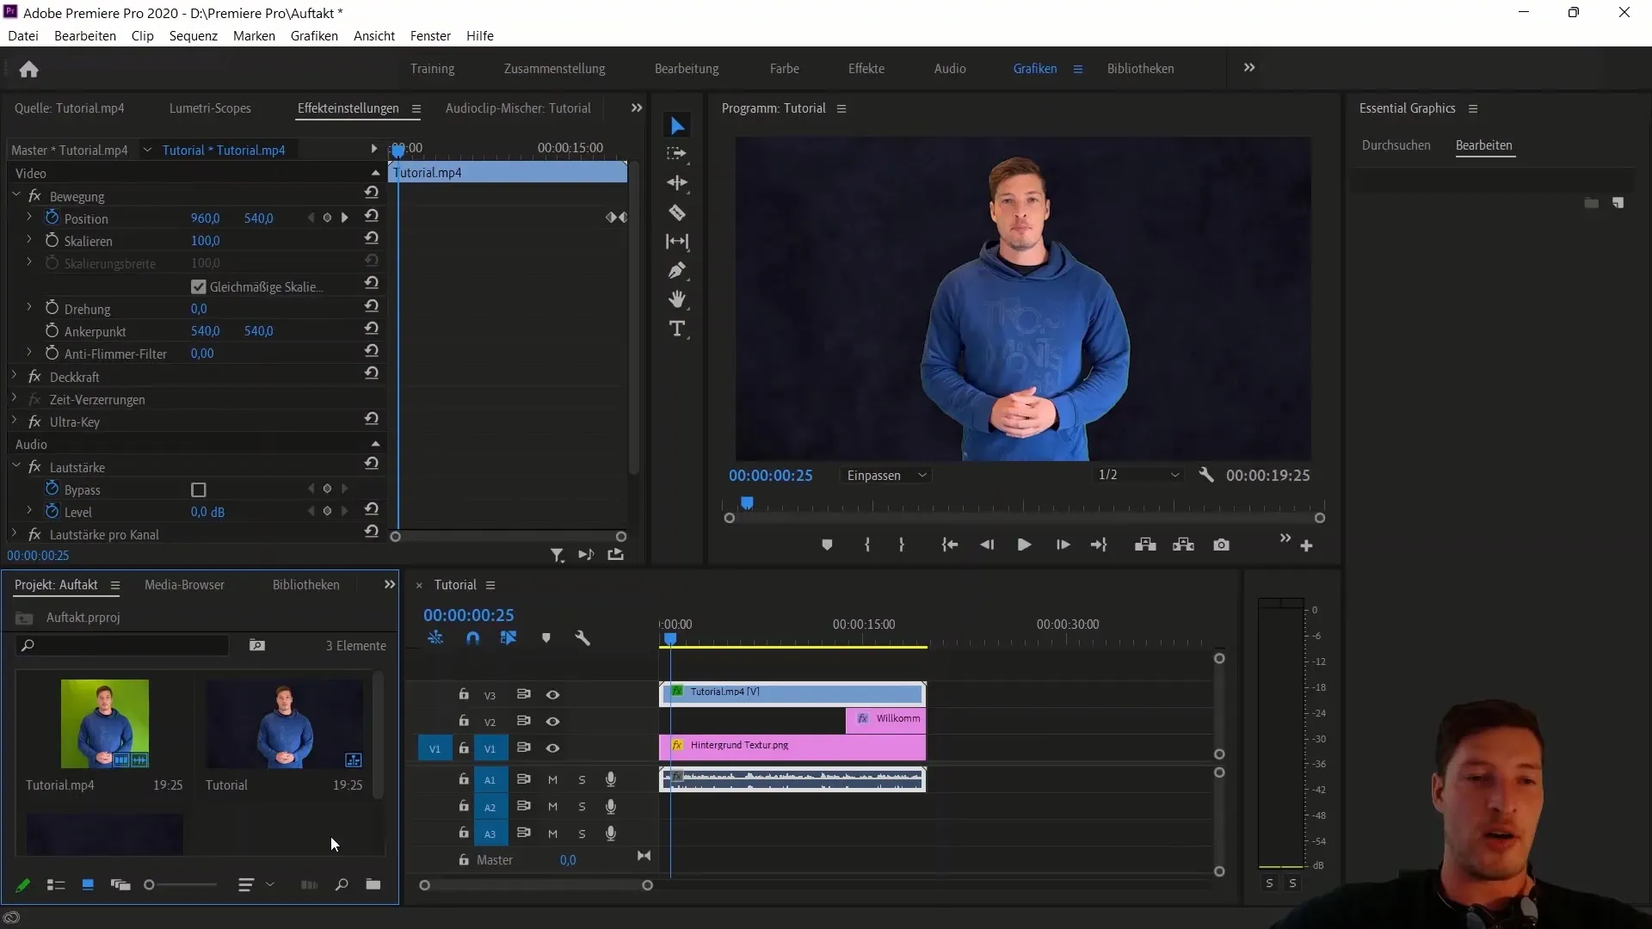Switch Project panel to icon view
The height and width of the screenshot is (929, 1652).
pyautogui.click(x=88, y=884)
